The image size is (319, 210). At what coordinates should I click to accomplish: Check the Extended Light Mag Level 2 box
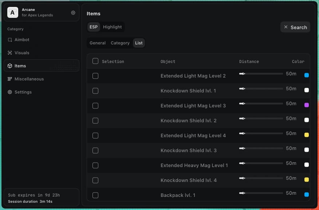tap(95, 76)
